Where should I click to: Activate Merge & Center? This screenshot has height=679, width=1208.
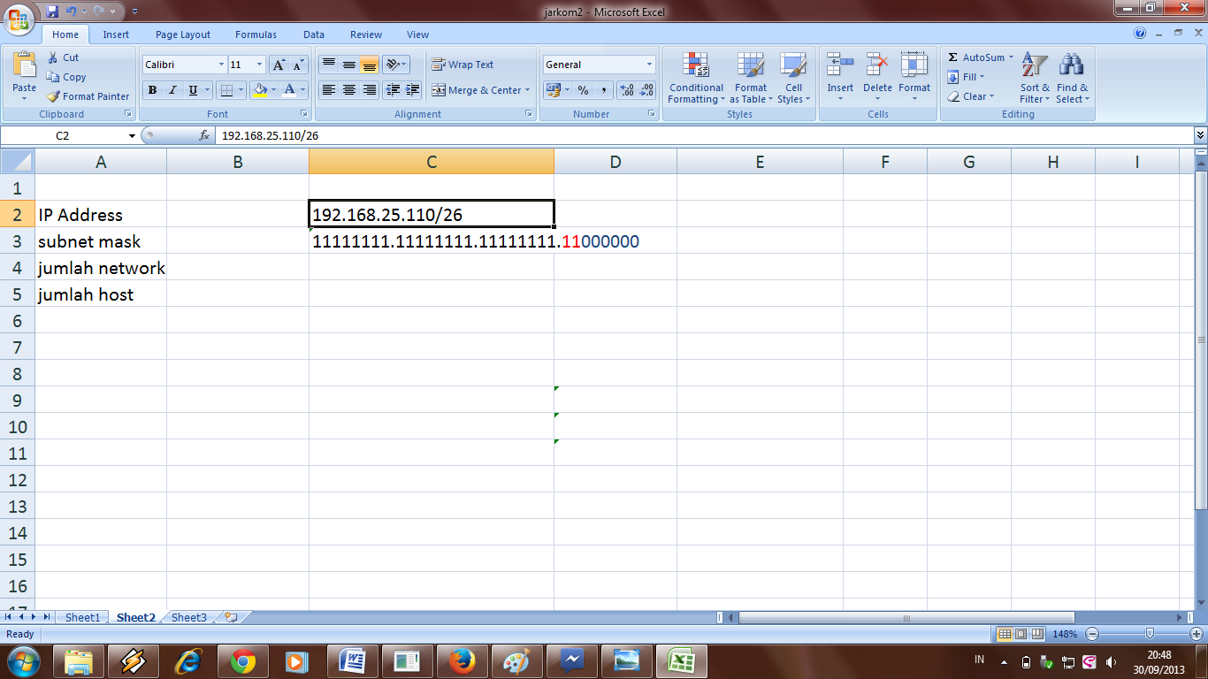coord(477,89)
